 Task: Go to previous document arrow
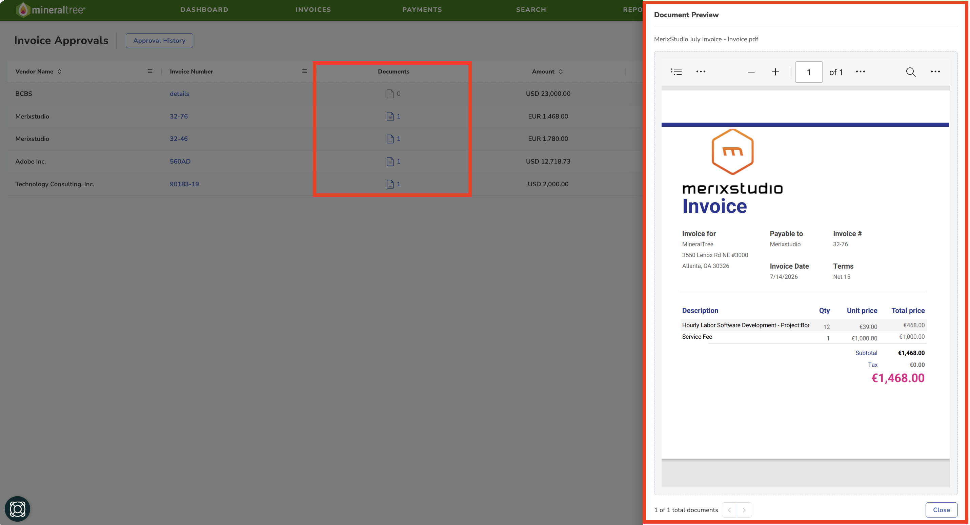729,510
